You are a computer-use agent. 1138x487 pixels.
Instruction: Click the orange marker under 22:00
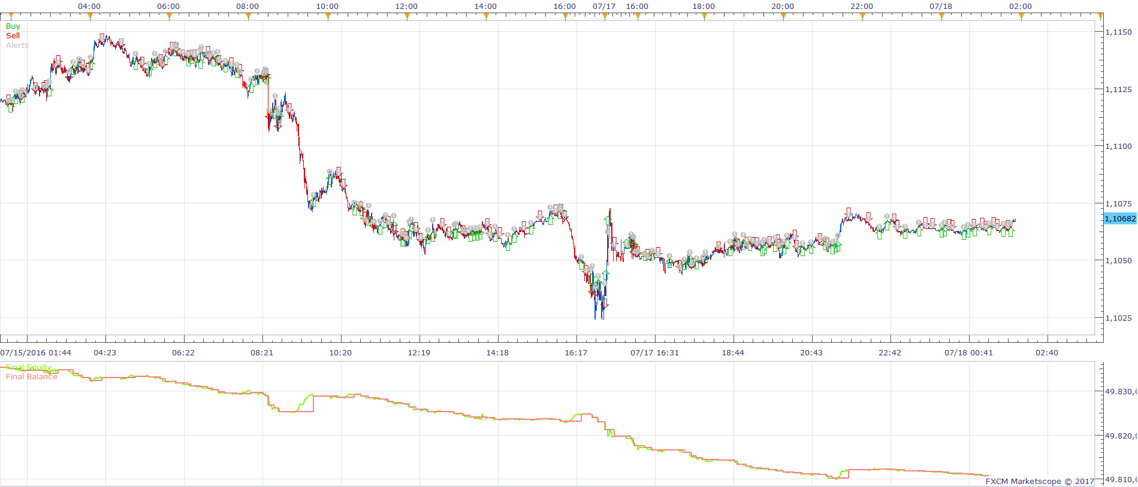coord(862,17)
